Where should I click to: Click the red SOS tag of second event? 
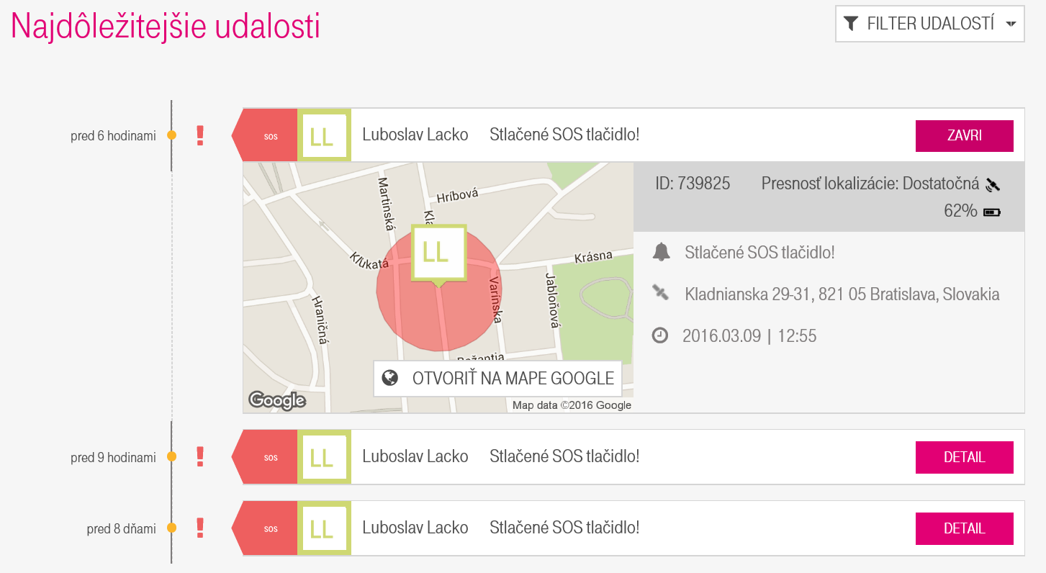[268, 457]
